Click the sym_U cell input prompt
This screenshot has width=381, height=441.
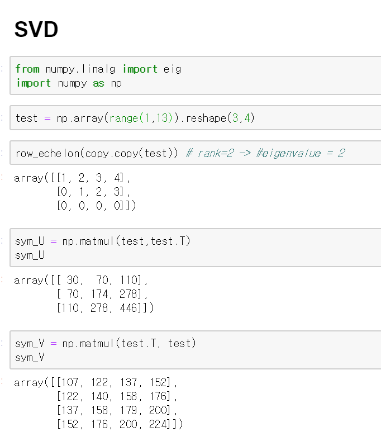(x=2, y=241)
